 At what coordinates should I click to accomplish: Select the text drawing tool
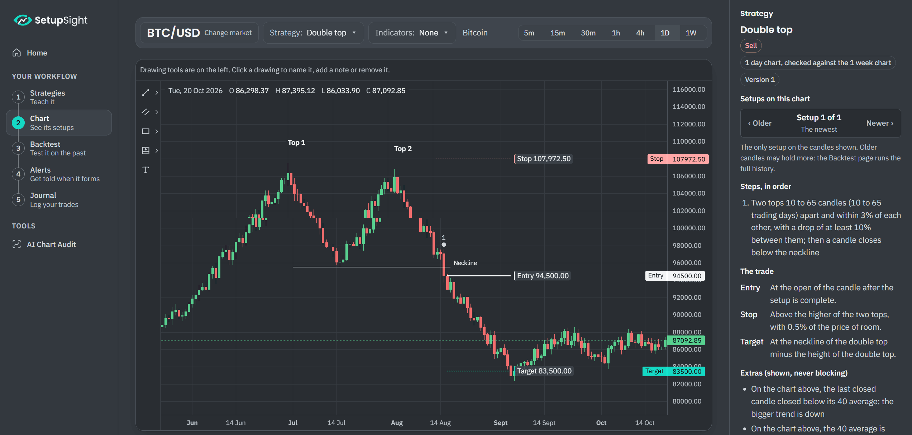[145, 170]
